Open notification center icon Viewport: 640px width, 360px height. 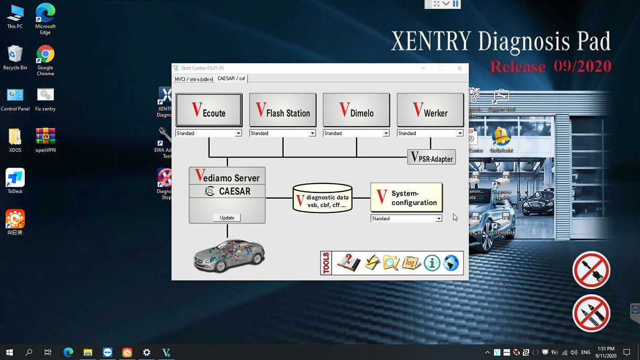pyautogui.click(x=627, y=352)
